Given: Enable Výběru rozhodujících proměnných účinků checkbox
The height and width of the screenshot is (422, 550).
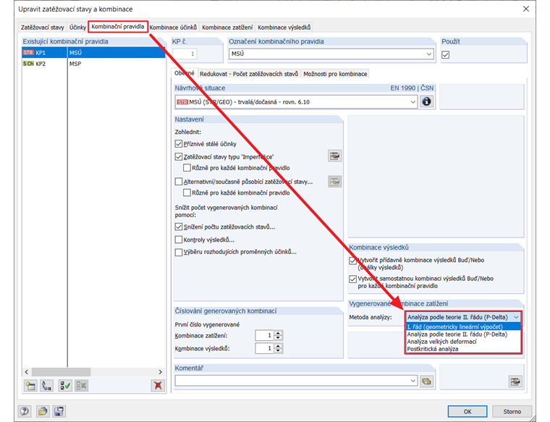Looking at the screenshot, I should coord(179,252).
